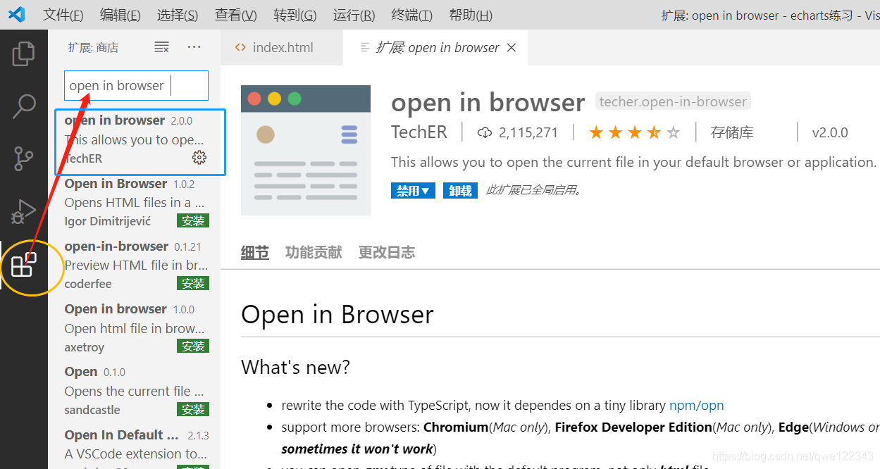Open the 文件(F) menu
This screenshot has height=469, width=880.
click(63, 15)
